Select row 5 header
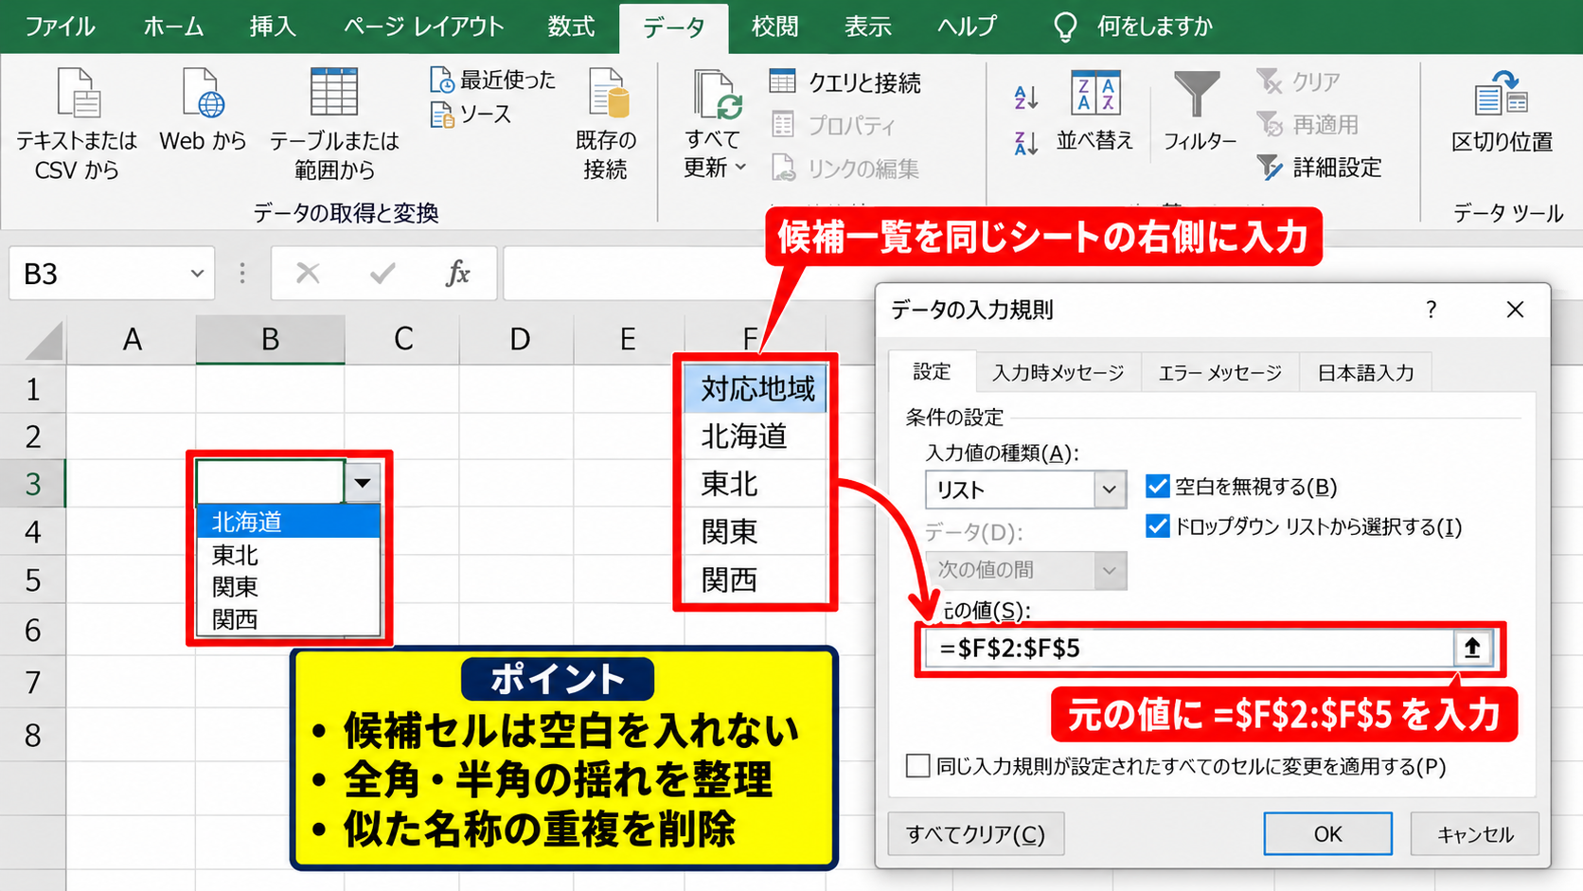Screen dimensions: 1583x891 pyautogui.click(x=33, y=579)
